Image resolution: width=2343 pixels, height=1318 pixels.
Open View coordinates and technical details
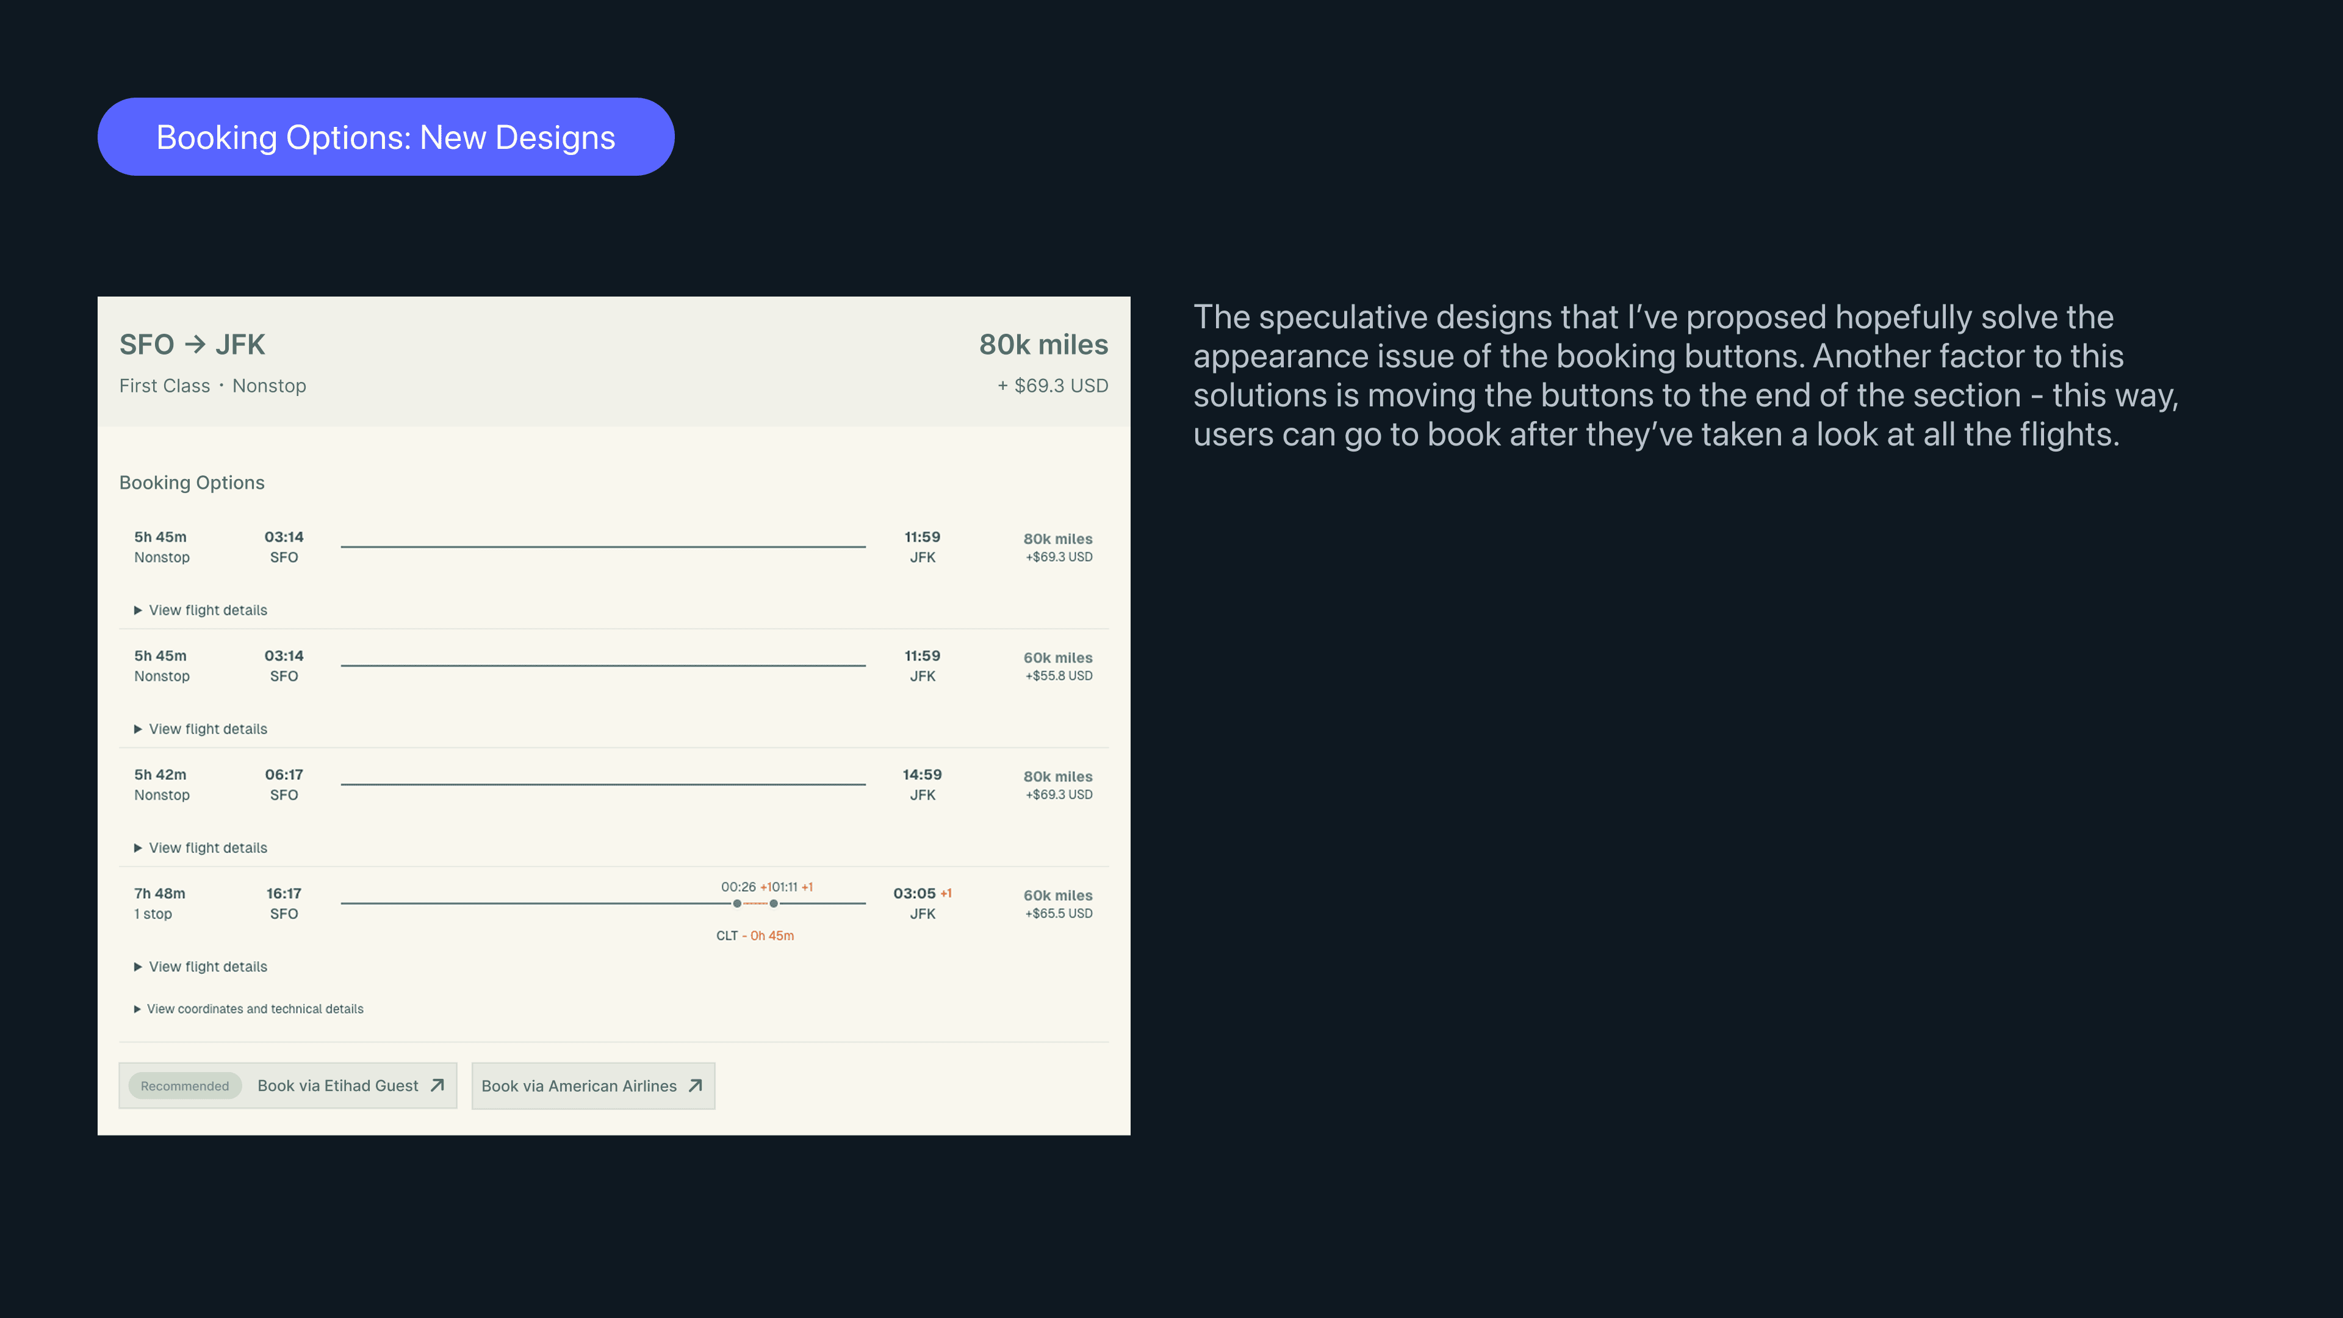[x=254, y=1009]
